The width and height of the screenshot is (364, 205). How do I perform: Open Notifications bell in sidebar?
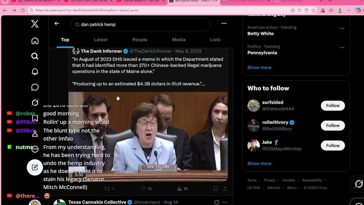coord(35,72)
